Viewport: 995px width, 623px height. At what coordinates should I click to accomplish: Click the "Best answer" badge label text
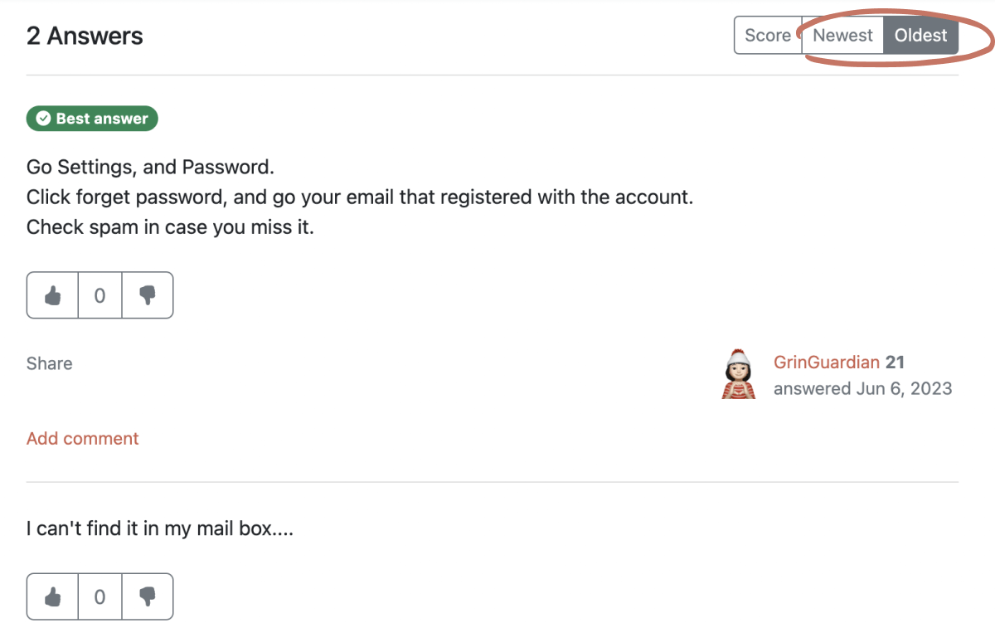[102, 119]
